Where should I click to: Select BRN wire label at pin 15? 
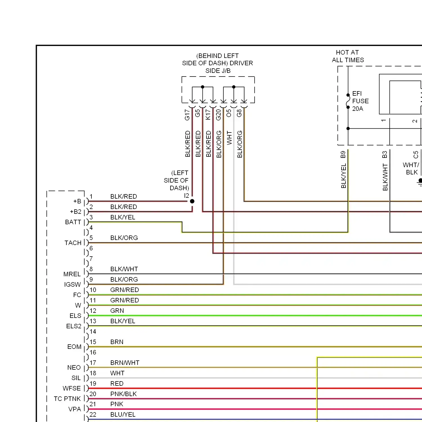(x=117, y=342)
